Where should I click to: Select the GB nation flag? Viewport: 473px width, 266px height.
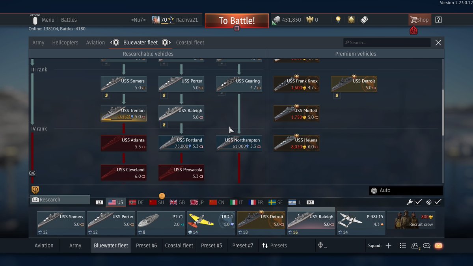[177, 202]
